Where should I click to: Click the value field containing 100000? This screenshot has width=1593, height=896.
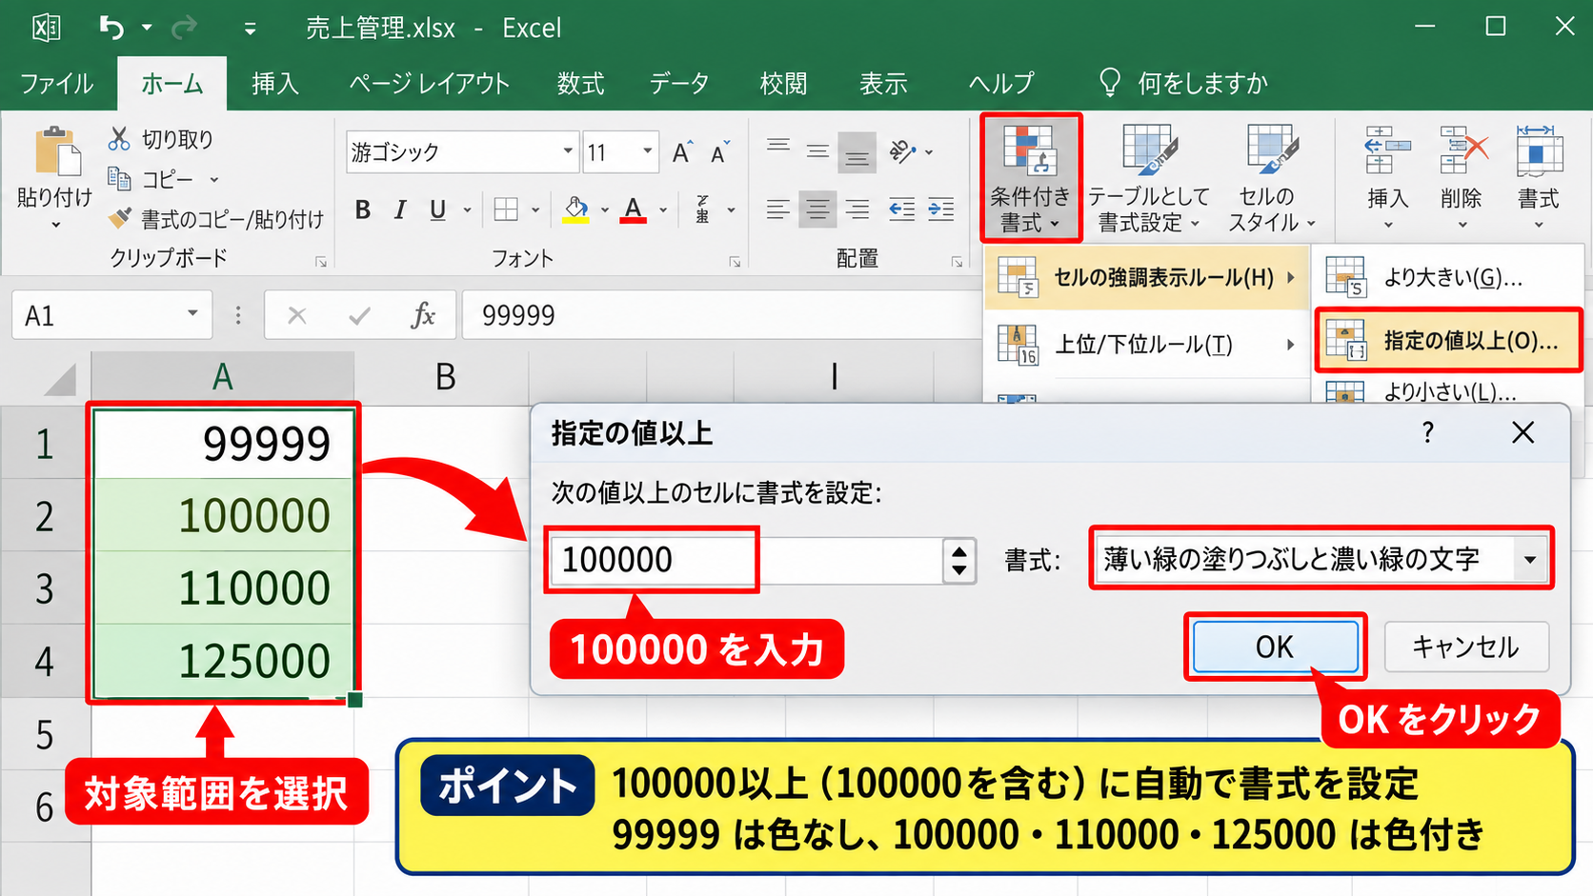[745, 559]
